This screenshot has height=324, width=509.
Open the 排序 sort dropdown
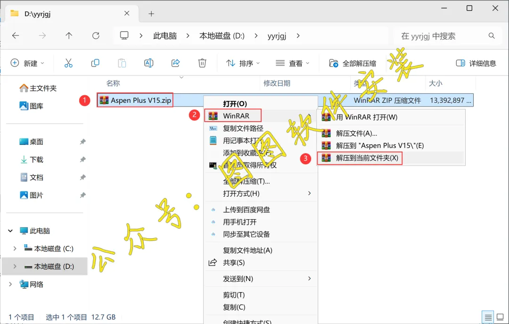pyautogui.click(x=243, y=63)
